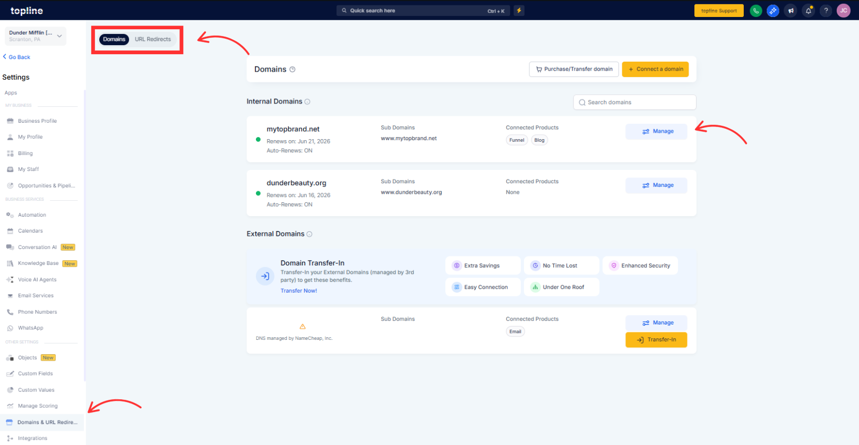Switch to the URL Redirects tab
Viewport: 859px width, 445px height.
click(x=153, y=39)
